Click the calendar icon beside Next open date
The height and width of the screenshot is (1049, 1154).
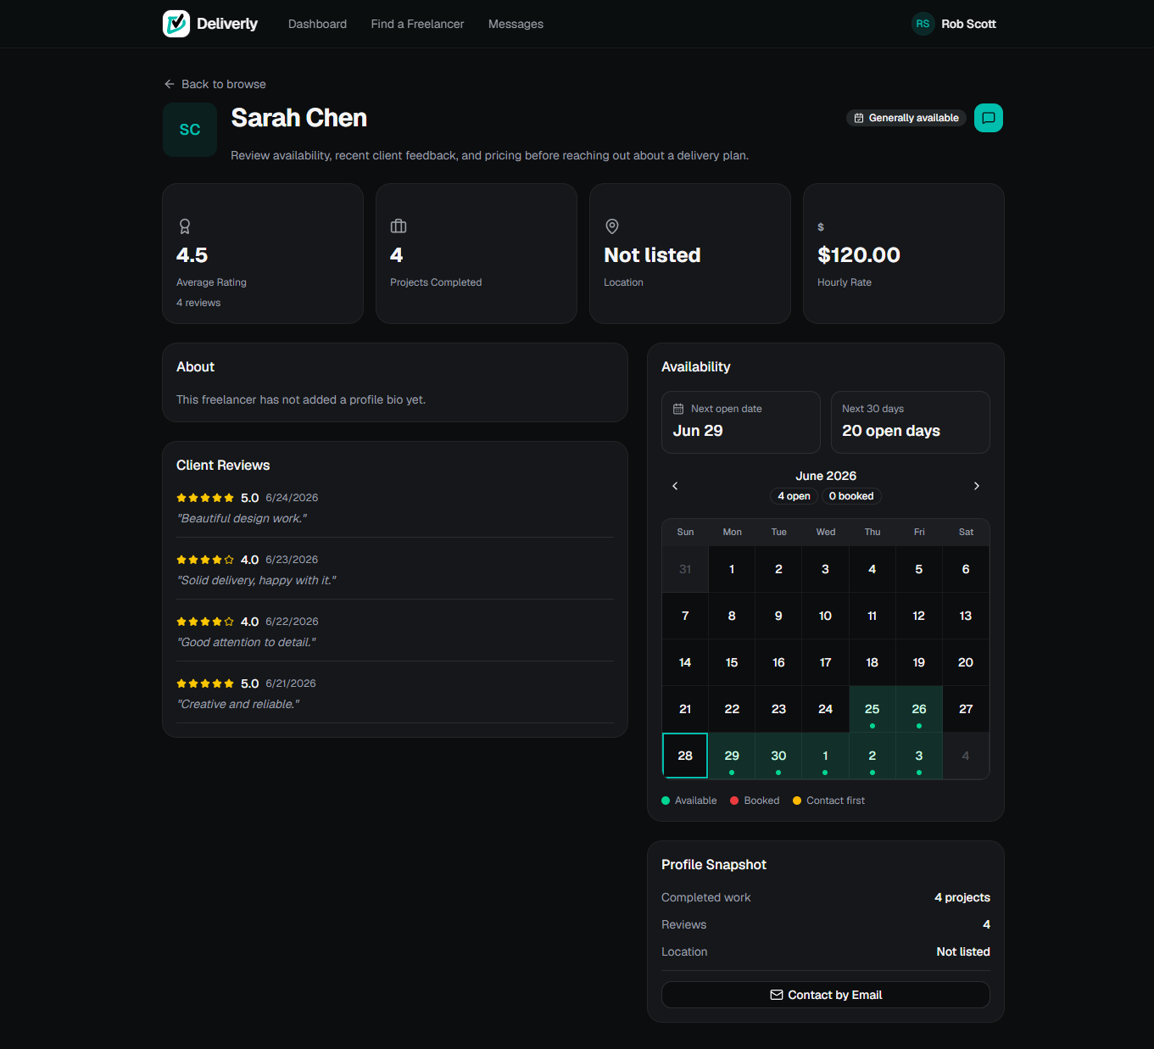678,409
